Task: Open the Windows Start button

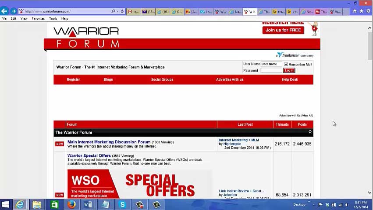Action: click(5, 205)
